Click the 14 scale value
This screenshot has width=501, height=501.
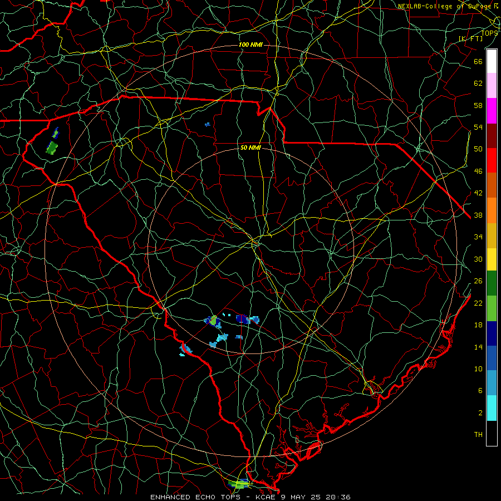[478, 347]
